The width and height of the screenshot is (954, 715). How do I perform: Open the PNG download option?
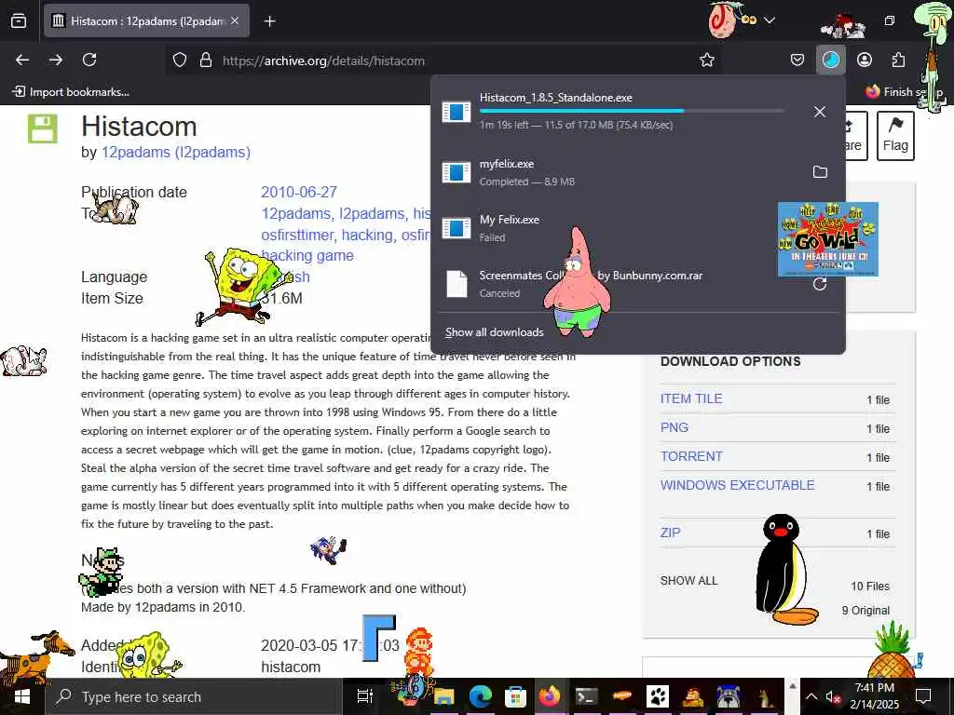(675, 427)
